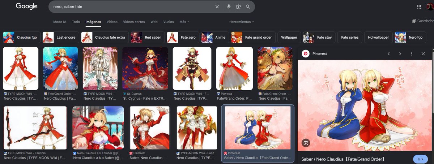Select the Hd wallpaper filter chip
Viewport: 434px width, 164px height.
pyautogui.click(x=378, y=37)
